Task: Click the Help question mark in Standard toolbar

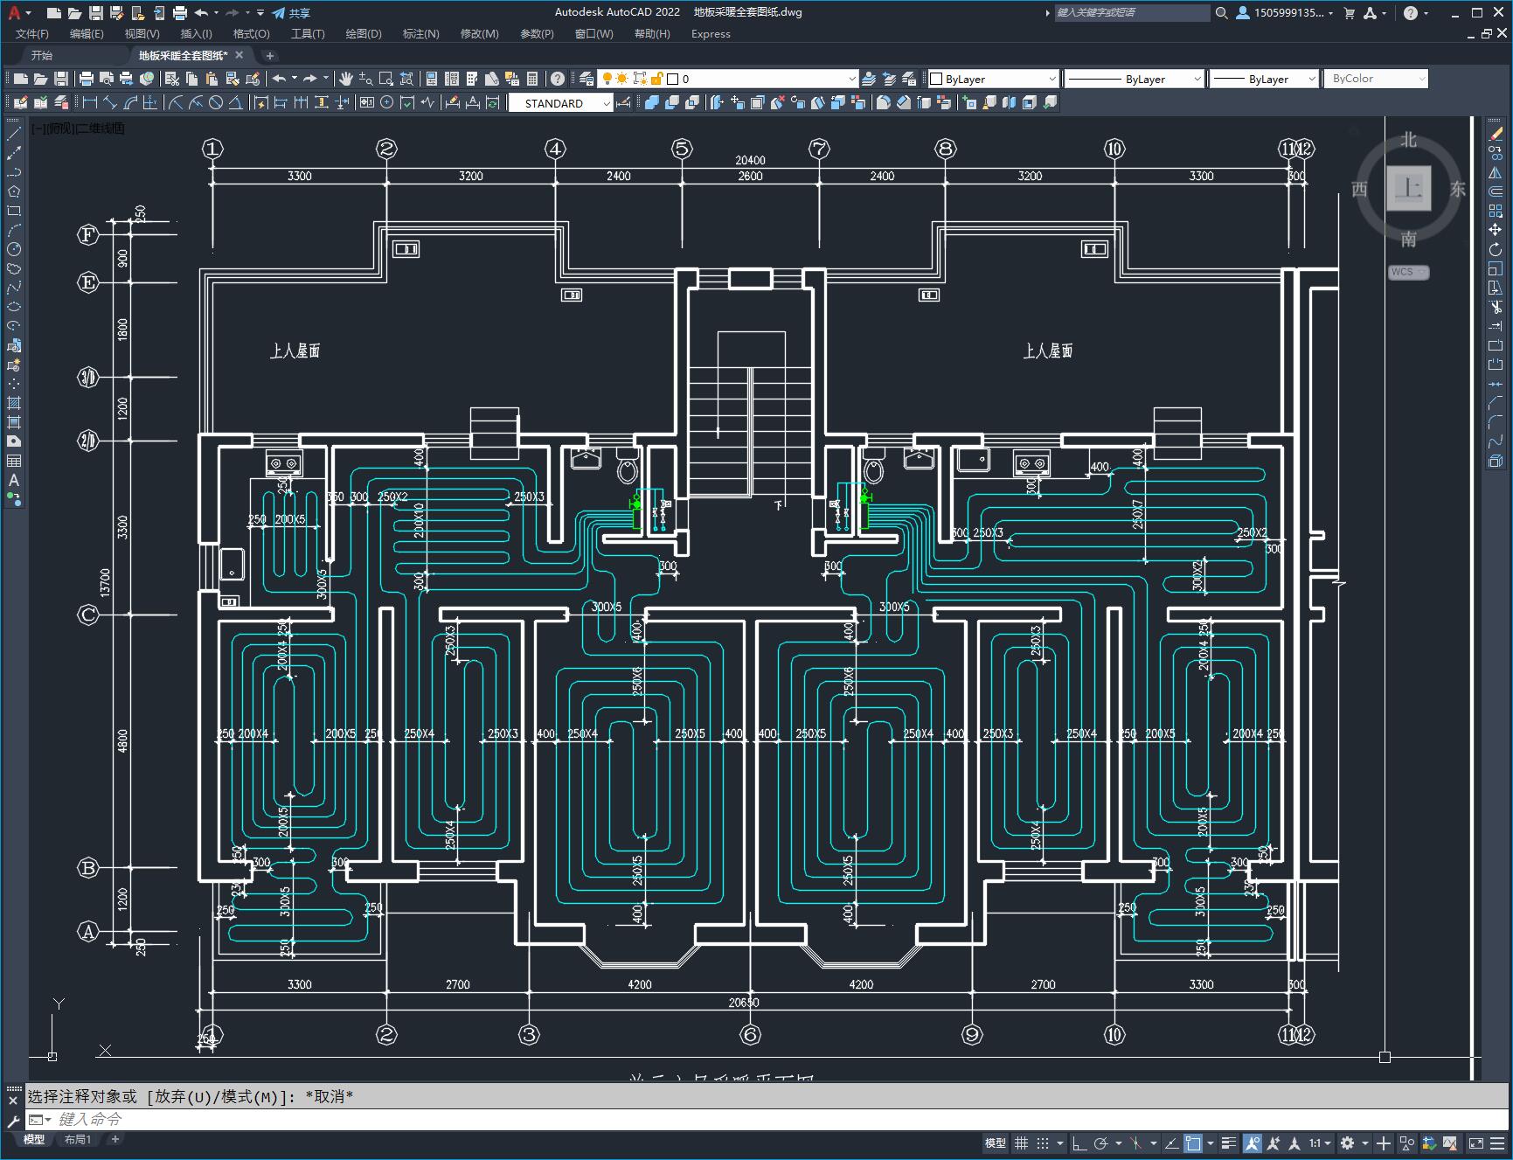Action: point(558,79)
